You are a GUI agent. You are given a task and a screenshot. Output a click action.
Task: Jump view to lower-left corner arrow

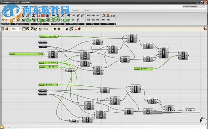[36, 29]
